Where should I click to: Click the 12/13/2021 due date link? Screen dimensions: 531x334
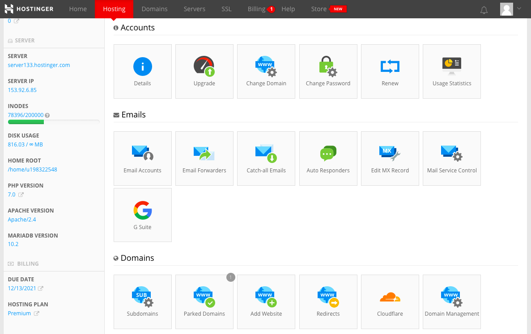[x=21, y=288]
